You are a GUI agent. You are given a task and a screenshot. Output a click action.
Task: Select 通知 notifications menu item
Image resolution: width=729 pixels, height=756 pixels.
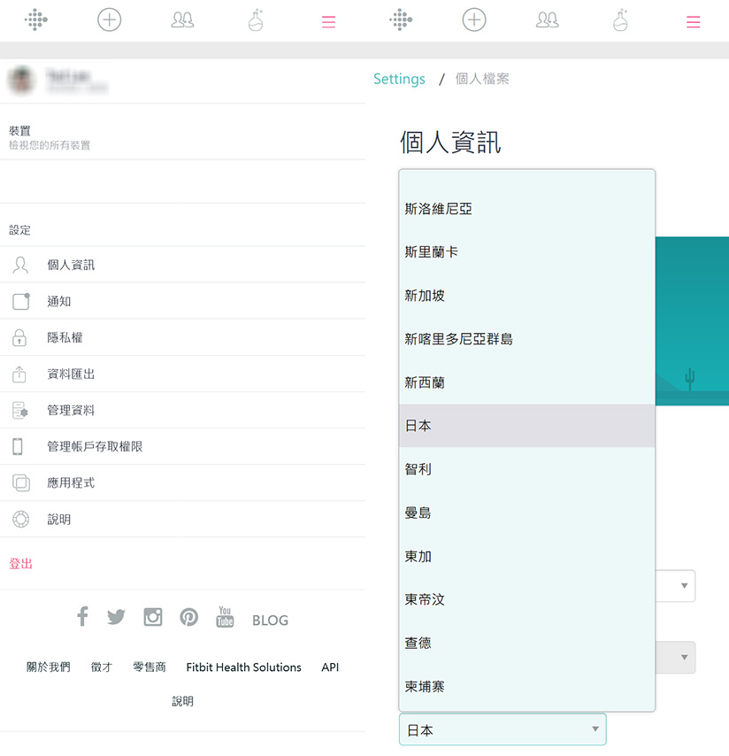click(59, 302)
